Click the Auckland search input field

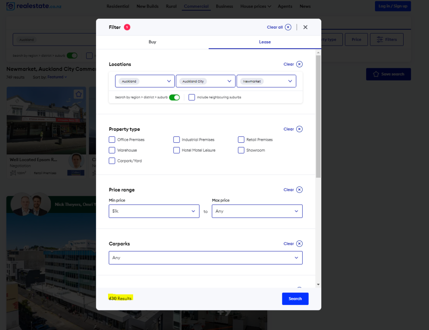[55, 40]
